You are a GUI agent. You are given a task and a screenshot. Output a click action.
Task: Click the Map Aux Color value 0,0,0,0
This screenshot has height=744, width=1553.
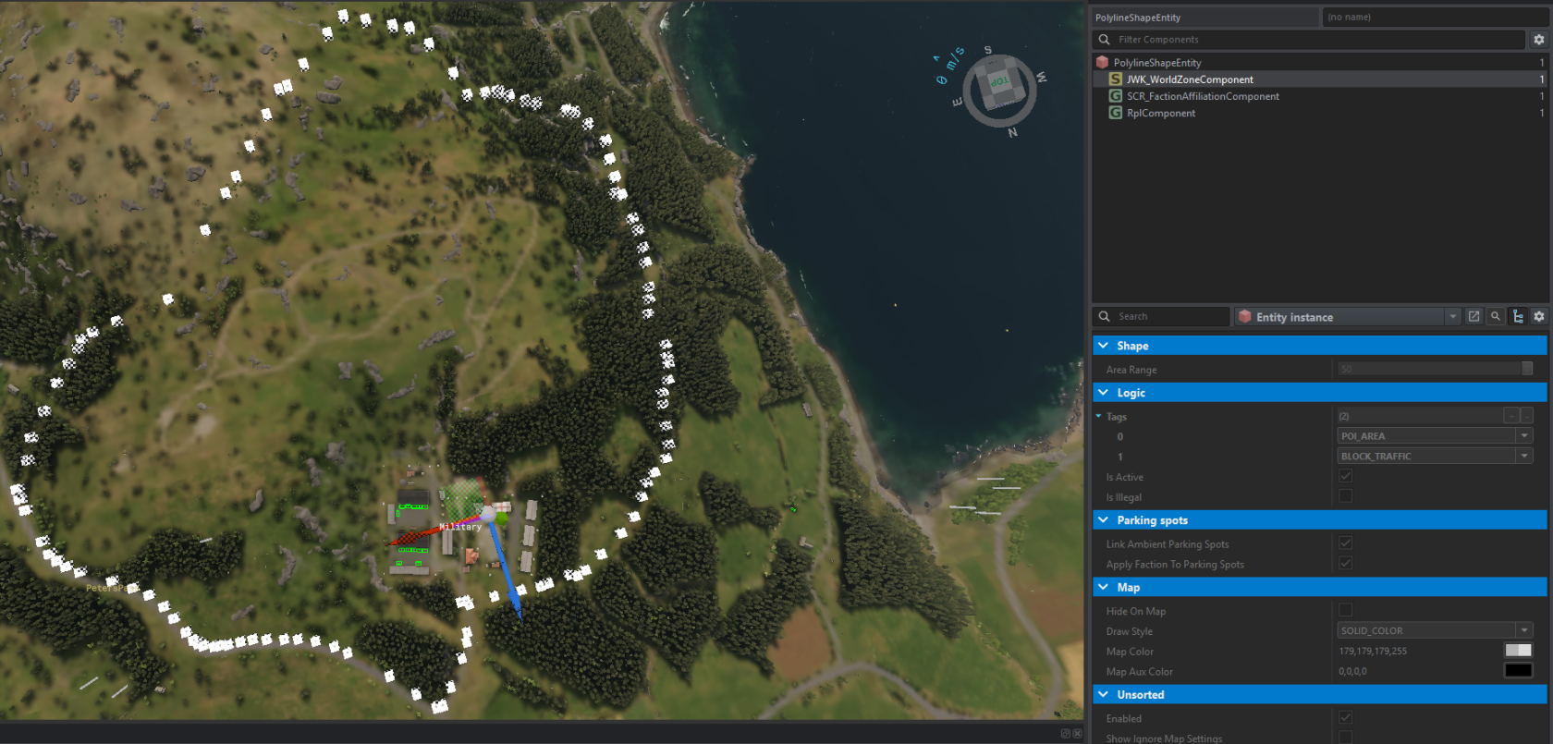click(1352, 671)
